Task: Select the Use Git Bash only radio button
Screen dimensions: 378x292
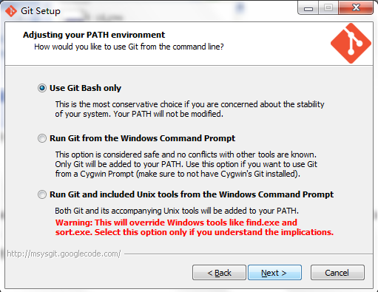Action: 42,88
